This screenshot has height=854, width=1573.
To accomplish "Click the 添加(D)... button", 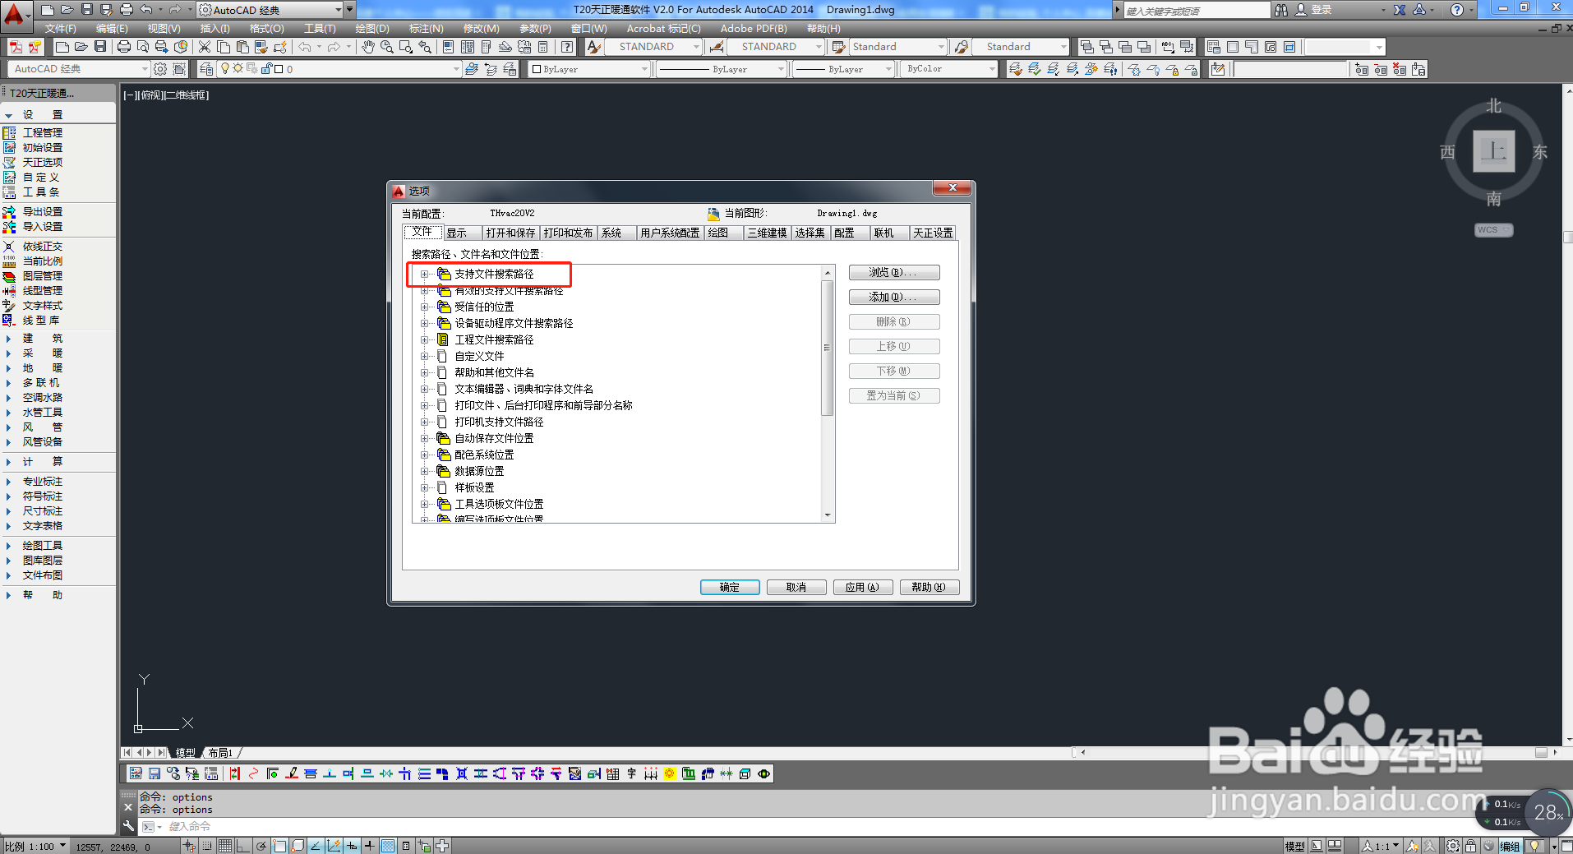I will pos(894,297).
